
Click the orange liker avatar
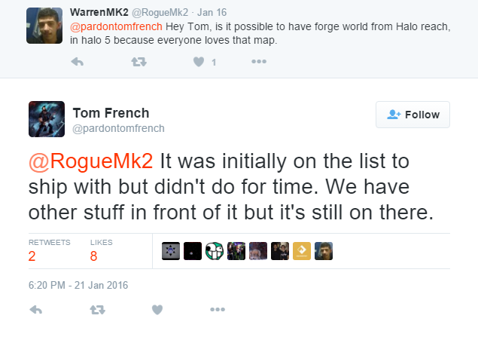point(302,250)
